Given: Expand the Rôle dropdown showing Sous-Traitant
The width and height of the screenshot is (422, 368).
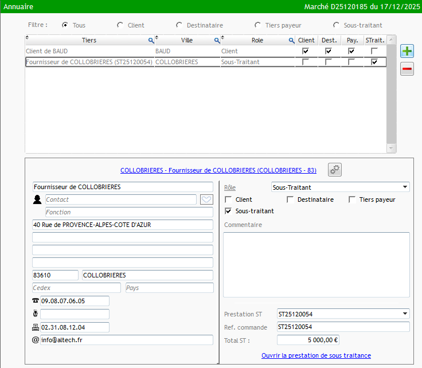Looking at the screenshot, I should pyautogui.click(x=405, y=187).
